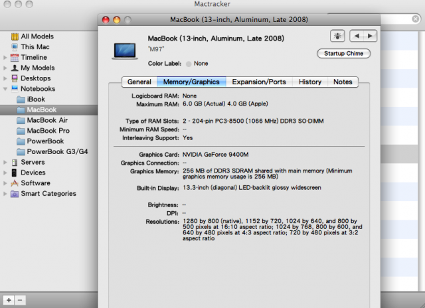Image resolution: width=425 pixels, height=308 pixels.
Task: Click the Logicboard RAM None value
Action: [189, 96]
